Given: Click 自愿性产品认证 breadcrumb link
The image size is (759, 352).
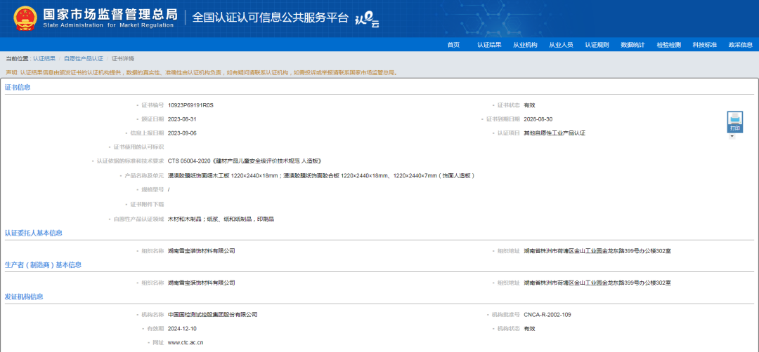Looking at the screenshot, I should (x=84, y=59).
